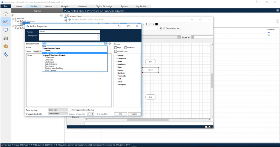The height and width of the screenshot is (147, 280).
Task: Open the Analytics bar chart sidebar icon
Action: point(6,38)
